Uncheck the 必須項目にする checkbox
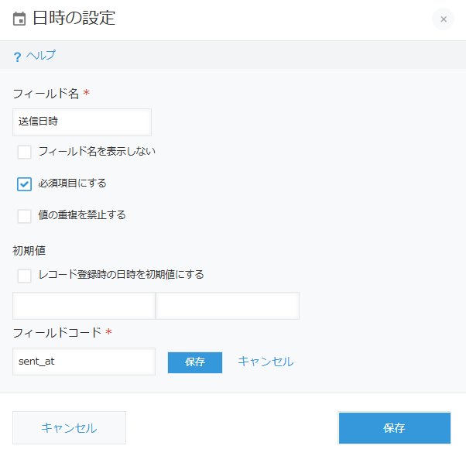The width and height of the screenshot is (466, 456). pos(24,184)
